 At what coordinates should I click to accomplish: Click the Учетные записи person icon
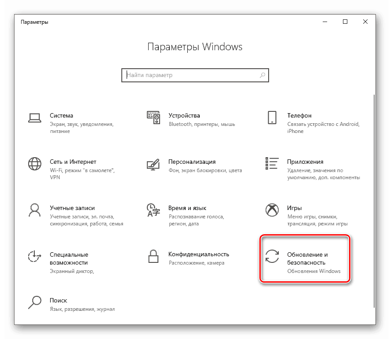pos(35,210)
